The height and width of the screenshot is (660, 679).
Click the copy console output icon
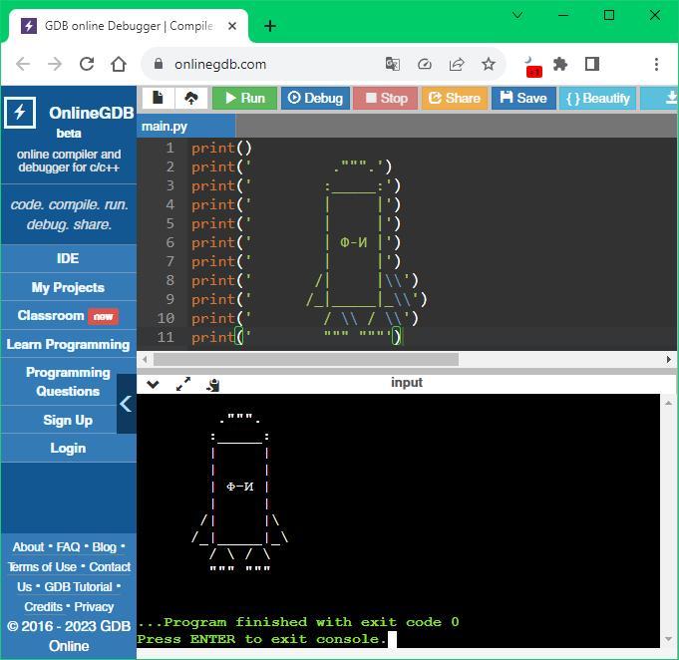point(212,384)
